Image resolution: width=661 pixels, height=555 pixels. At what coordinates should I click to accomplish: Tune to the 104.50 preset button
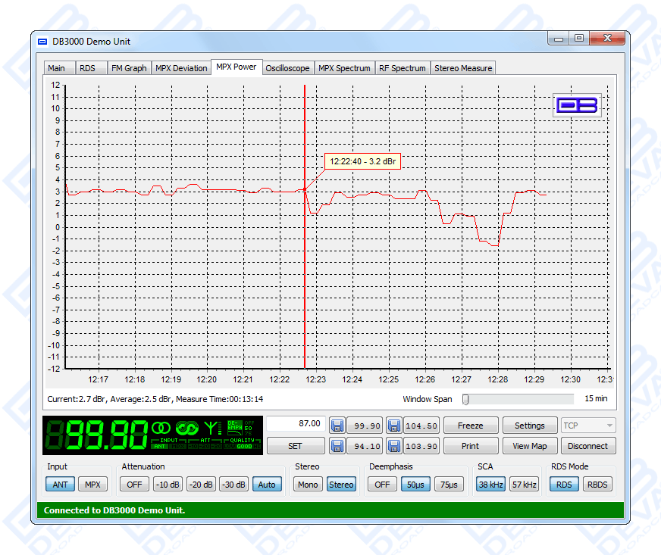421,426
